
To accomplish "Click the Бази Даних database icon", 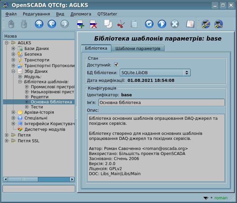I will click(20, 48).
